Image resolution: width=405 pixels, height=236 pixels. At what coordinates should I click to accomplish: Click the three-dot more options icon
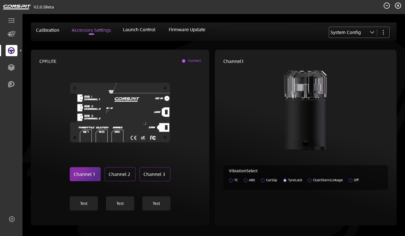pos(383,32)
